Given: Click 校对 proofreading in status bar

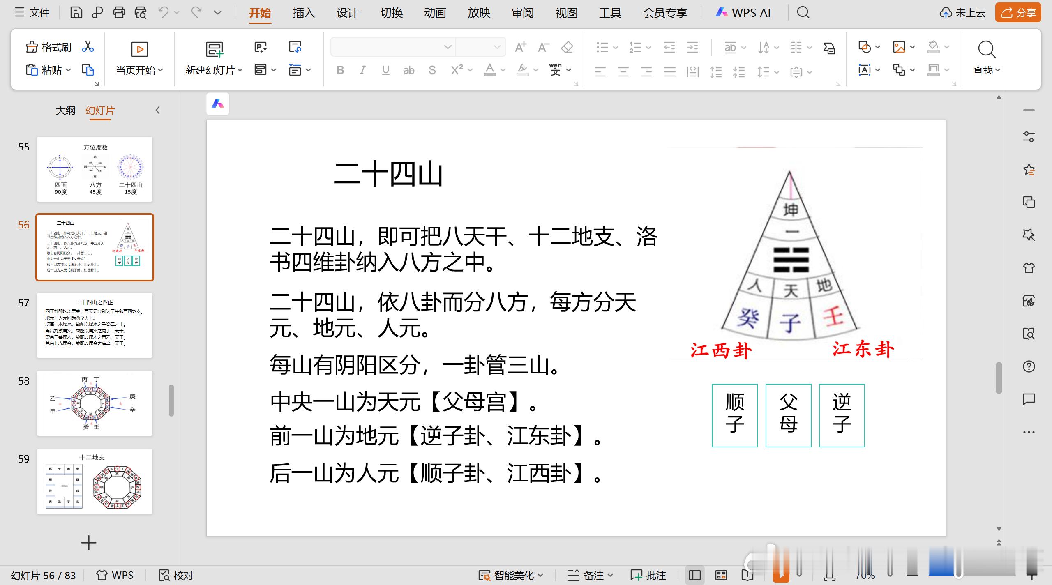Looking at the screenshot, I should coord(176,575).
